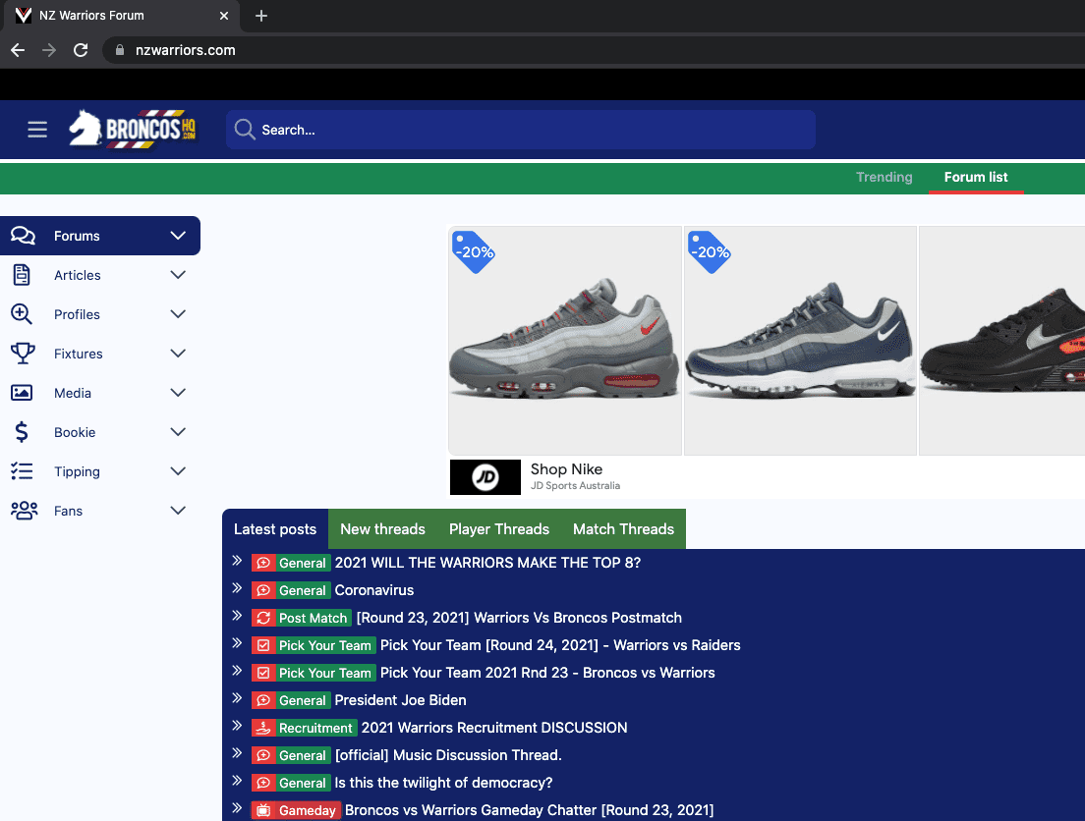Open thread '2021 WILL THE WARRIORS MAKE THE TOP 8?'
The image size is (1085, 821).
click(x=487, y=563)
